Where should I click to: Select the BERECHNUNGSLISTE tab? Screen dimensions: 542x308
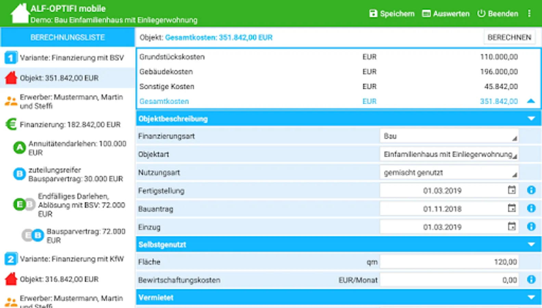tap(67, 37)
